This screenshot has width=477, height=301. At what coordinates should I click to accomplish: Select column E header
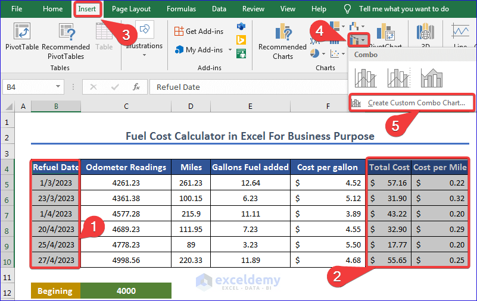point(250,106)
